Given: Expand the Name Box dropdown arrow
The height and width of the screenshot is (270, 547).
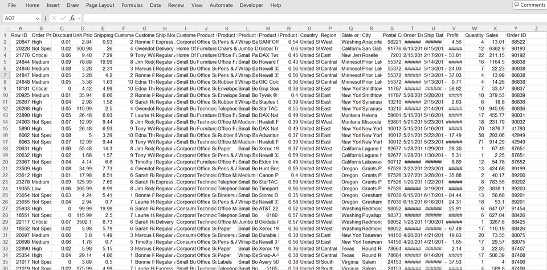Looking at the screenshot, I should click(x=38, y=18).
